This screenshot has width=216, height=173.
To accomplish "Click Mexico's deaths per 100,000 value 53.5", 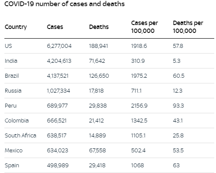I will 178,151.
